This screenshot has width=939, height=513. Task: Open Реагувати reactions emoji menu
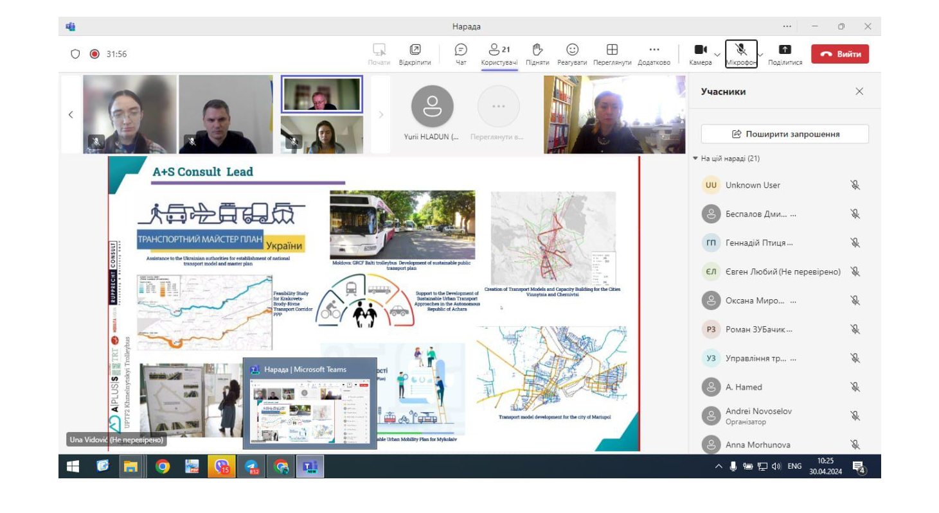[x=572, y=54]
